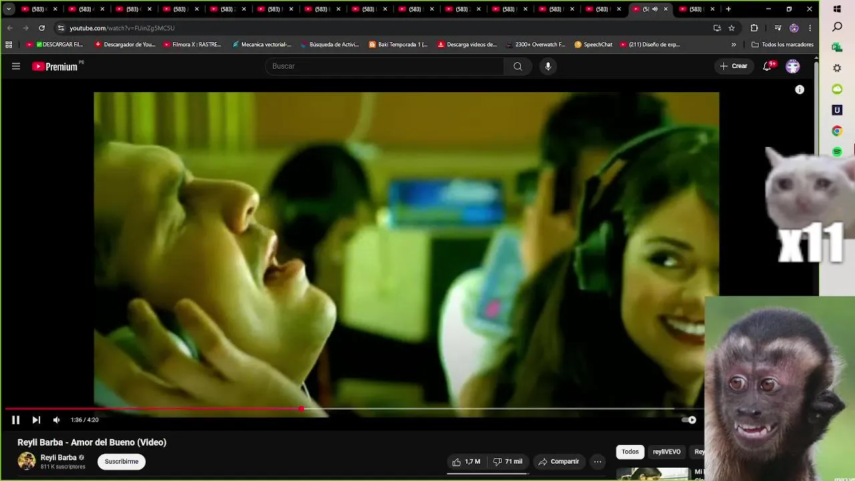Screen dimensions: 855x481
Task: Click the video title text
Action: point(92,442)
